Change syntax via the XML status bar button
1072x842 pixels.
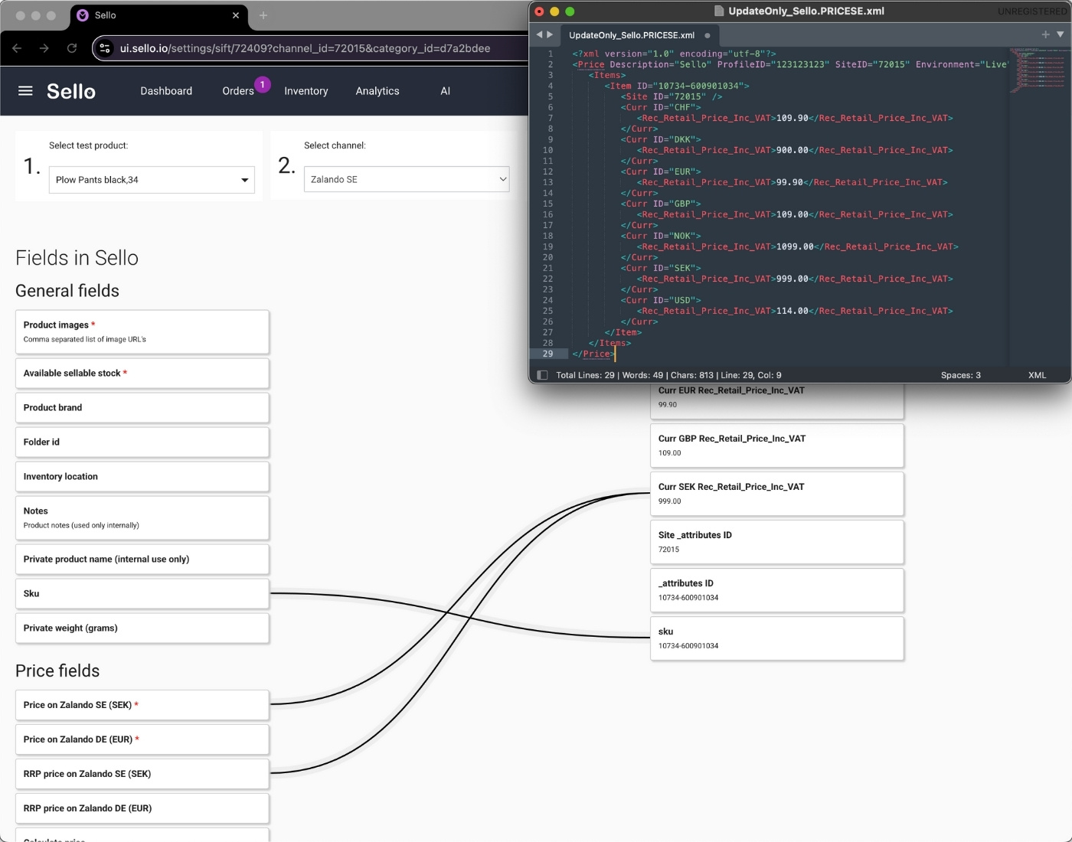[1038, 375]
